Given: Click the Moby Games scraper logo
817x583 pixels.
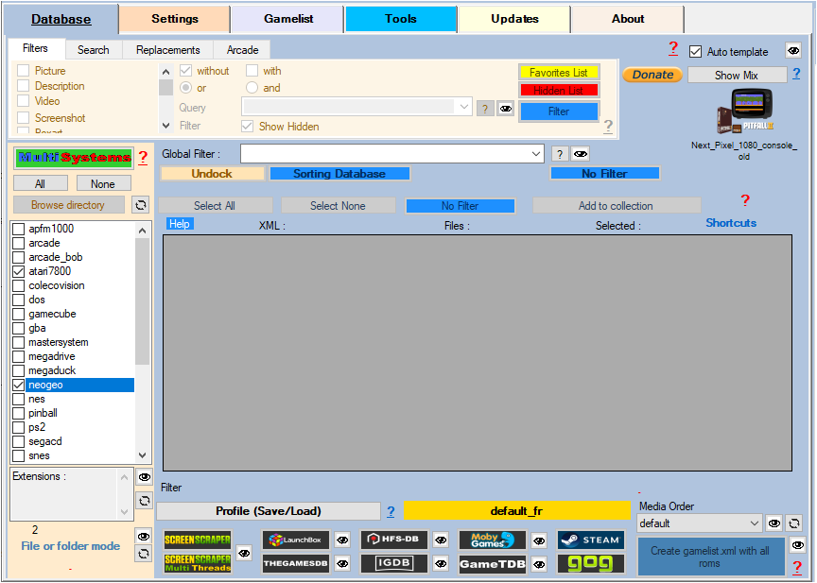Looking at the screenshot, I should (x=492, y=540).
